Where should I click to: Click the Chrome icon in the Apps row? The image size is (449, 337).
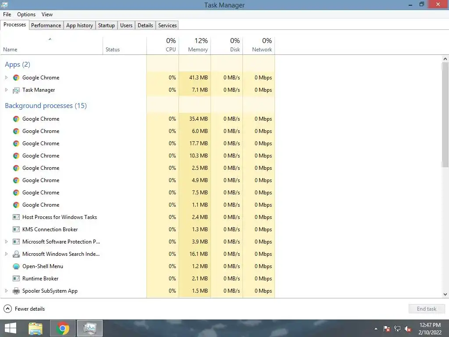coord(16,78)
